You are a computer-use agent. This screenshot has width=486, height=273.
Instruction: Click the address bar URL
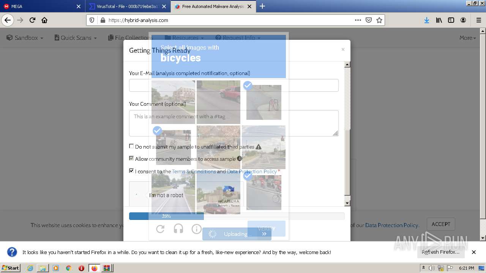[x=138, y=20]
